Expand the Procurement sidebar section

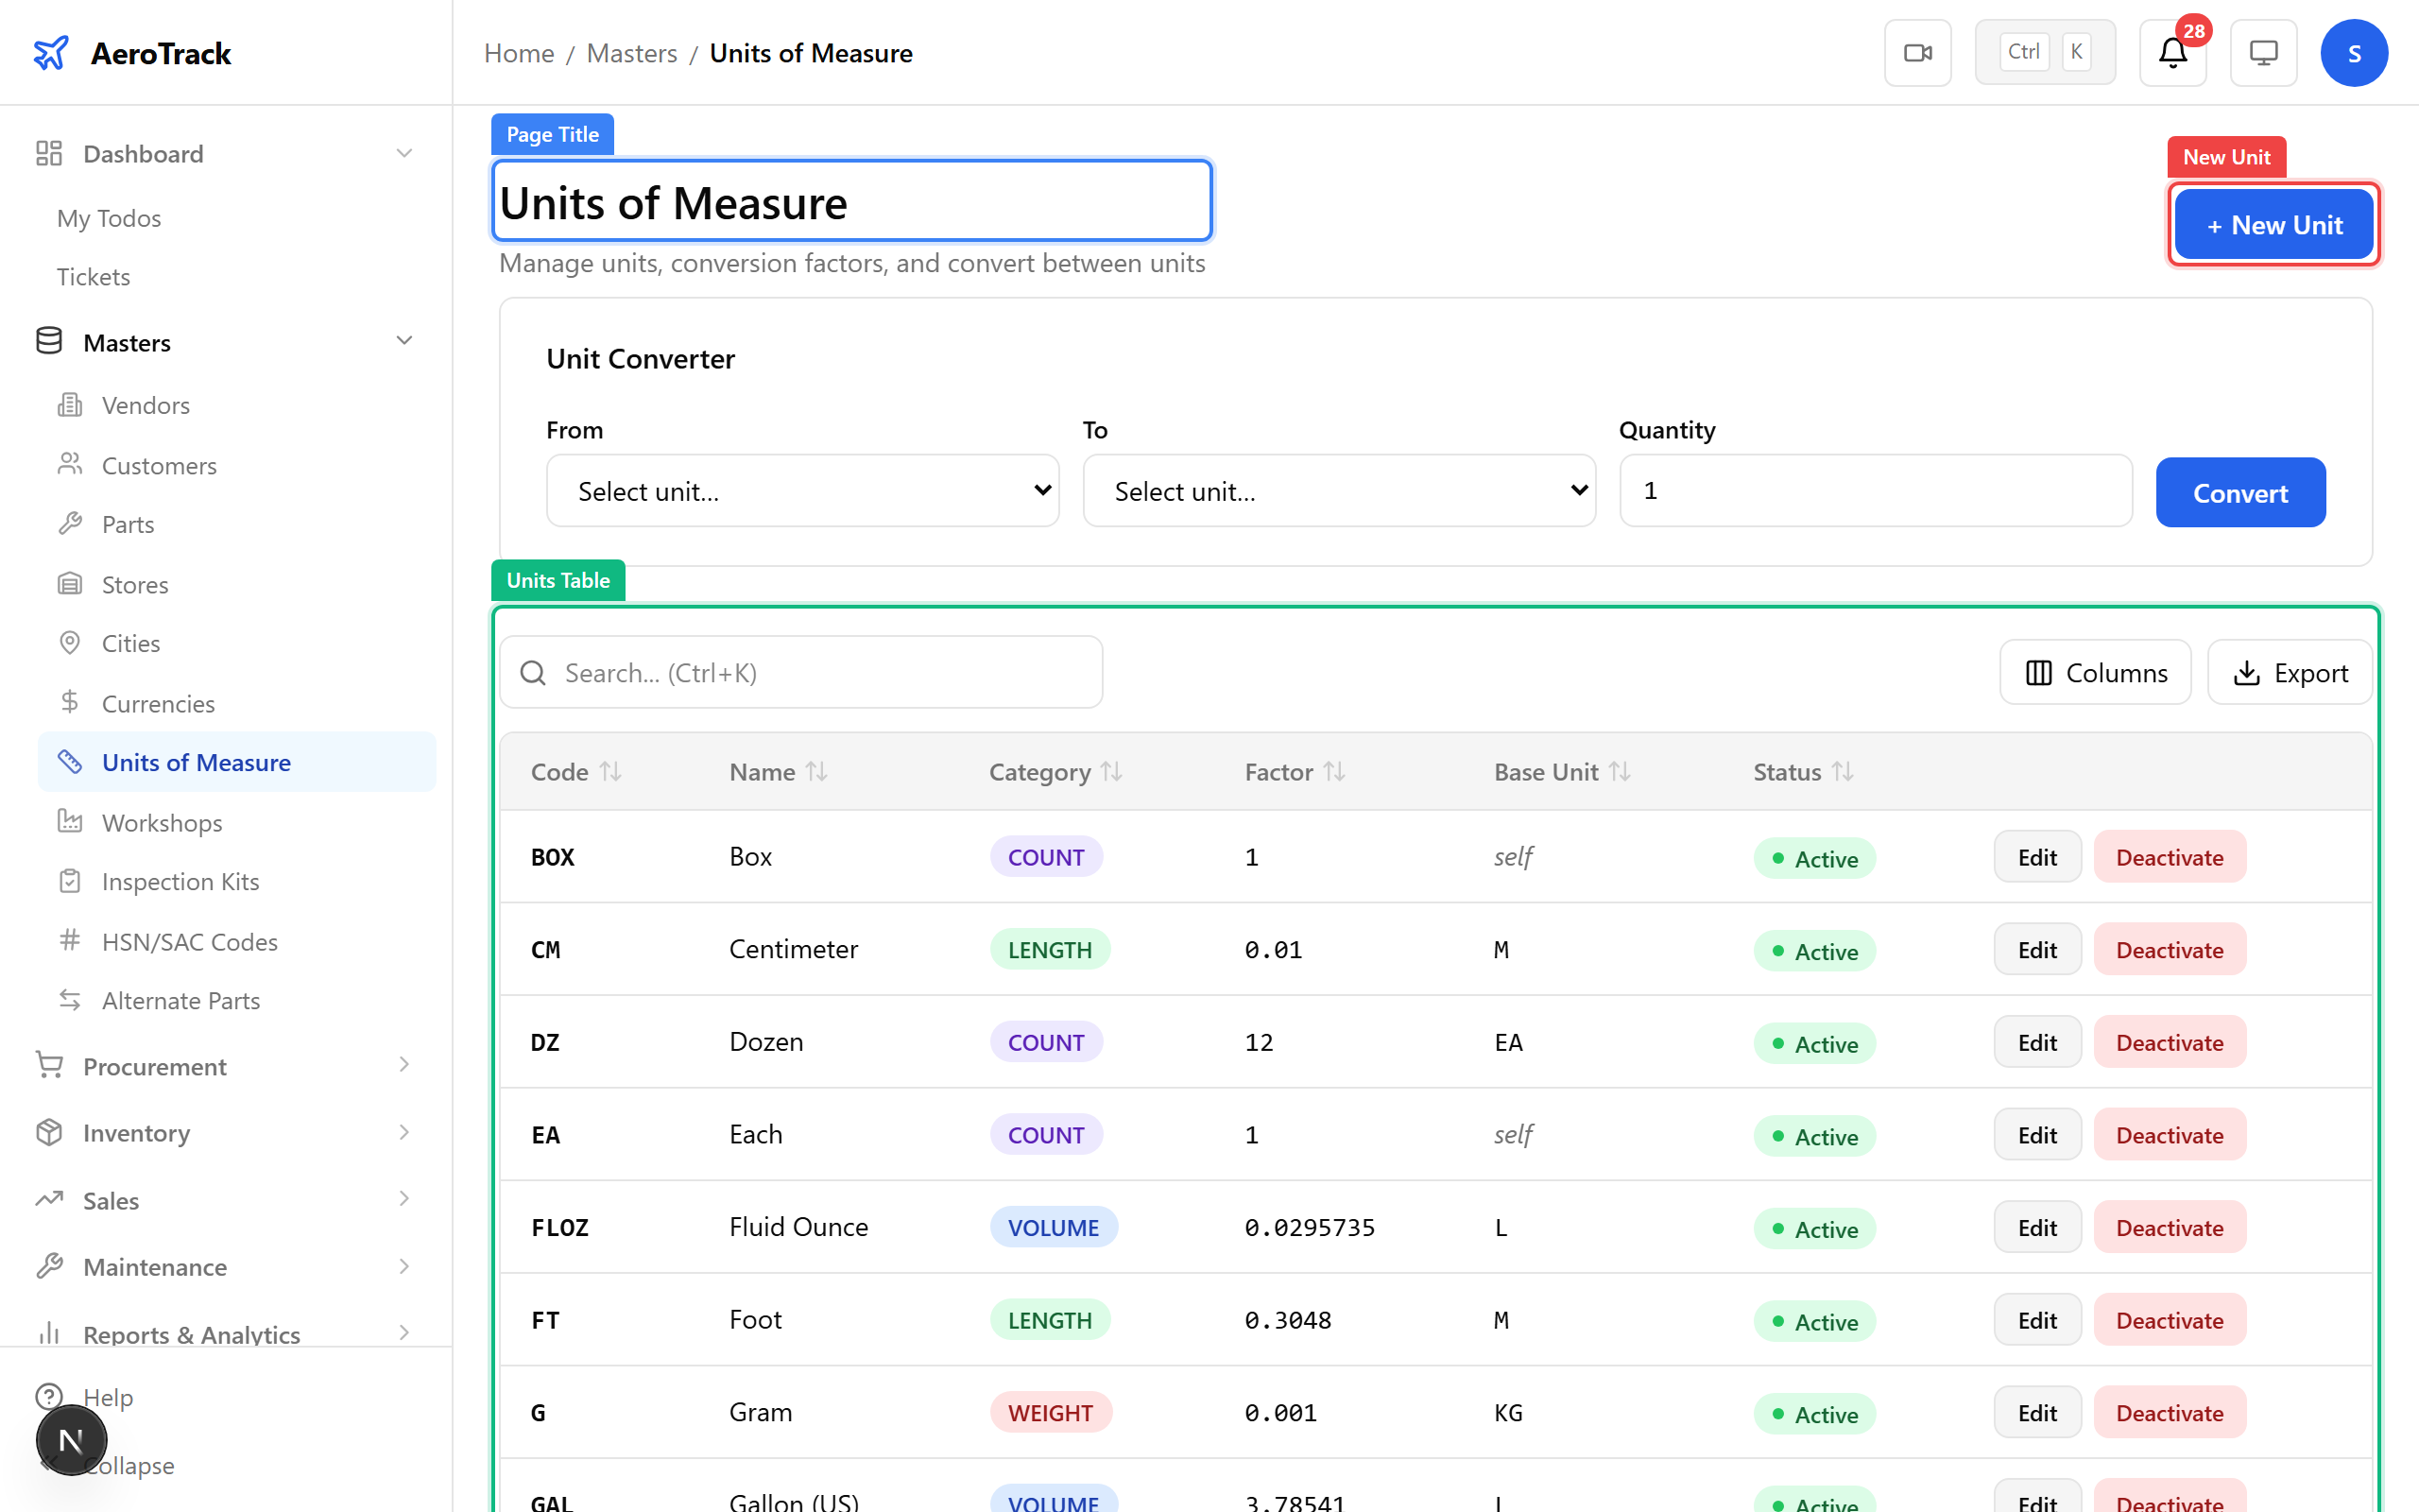point(403,1066)
